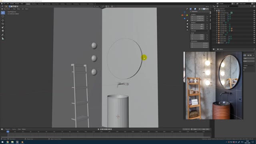This screenshot has height=144, width=256.
Task: Toggle visibility of Cylinder.001 in outliner
Action: click(254, 25)
